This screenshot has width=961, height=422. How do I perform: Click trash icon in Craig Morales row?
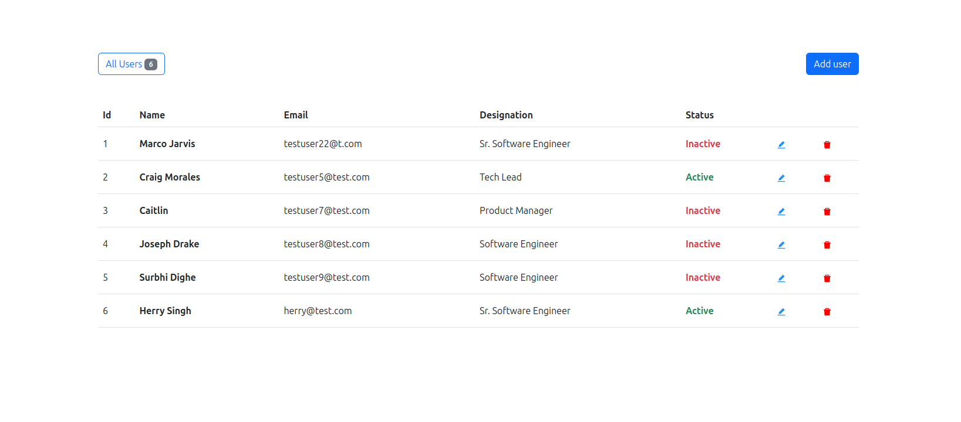827,178
